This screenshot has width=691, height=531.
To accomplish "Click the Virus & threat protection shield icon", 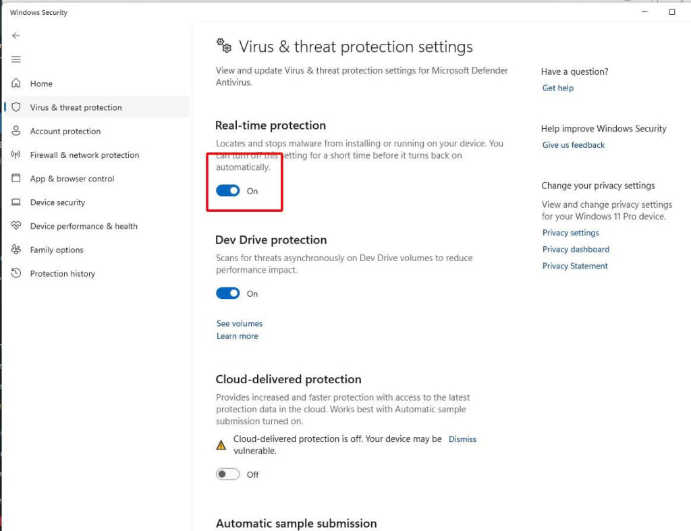I will coord(16,107).
